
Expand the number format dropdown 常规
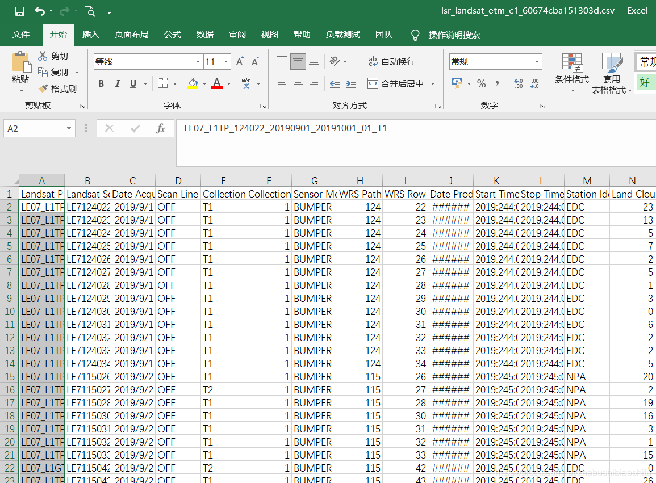click(537, 62)
